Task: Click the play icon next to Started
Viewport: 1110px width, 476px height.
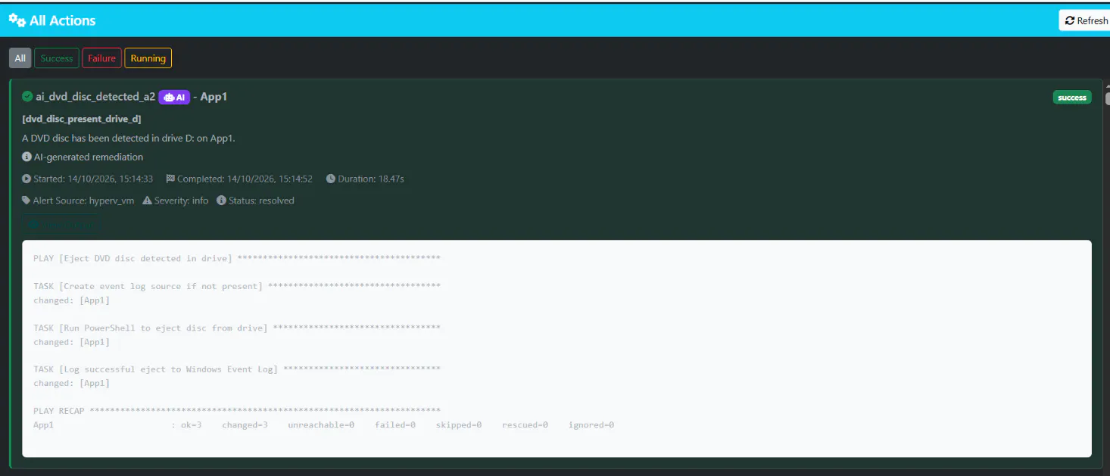Action: (x=27, y=179)
